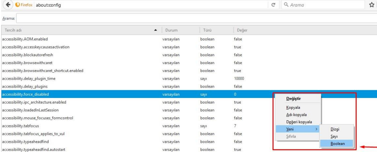Screen dimensions: 377x152
Task: Click the preference filter Arama field
Action: [x=196, y=18]
